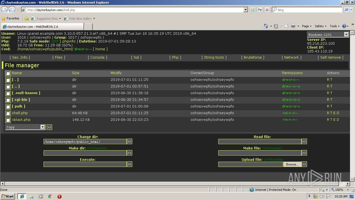The height and width of the screenshot is (200, 355).
Task: Click the Home icon in command bar
Action: coord(266,26)
